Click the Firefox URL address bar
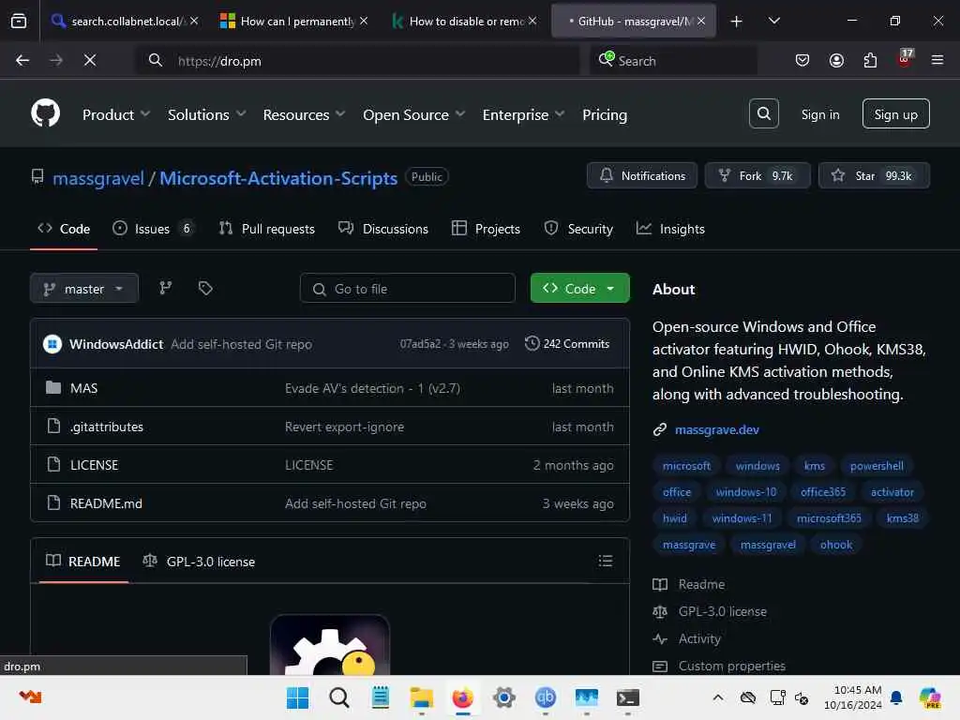This screenshot has height=720, width=960. (358, 61)
